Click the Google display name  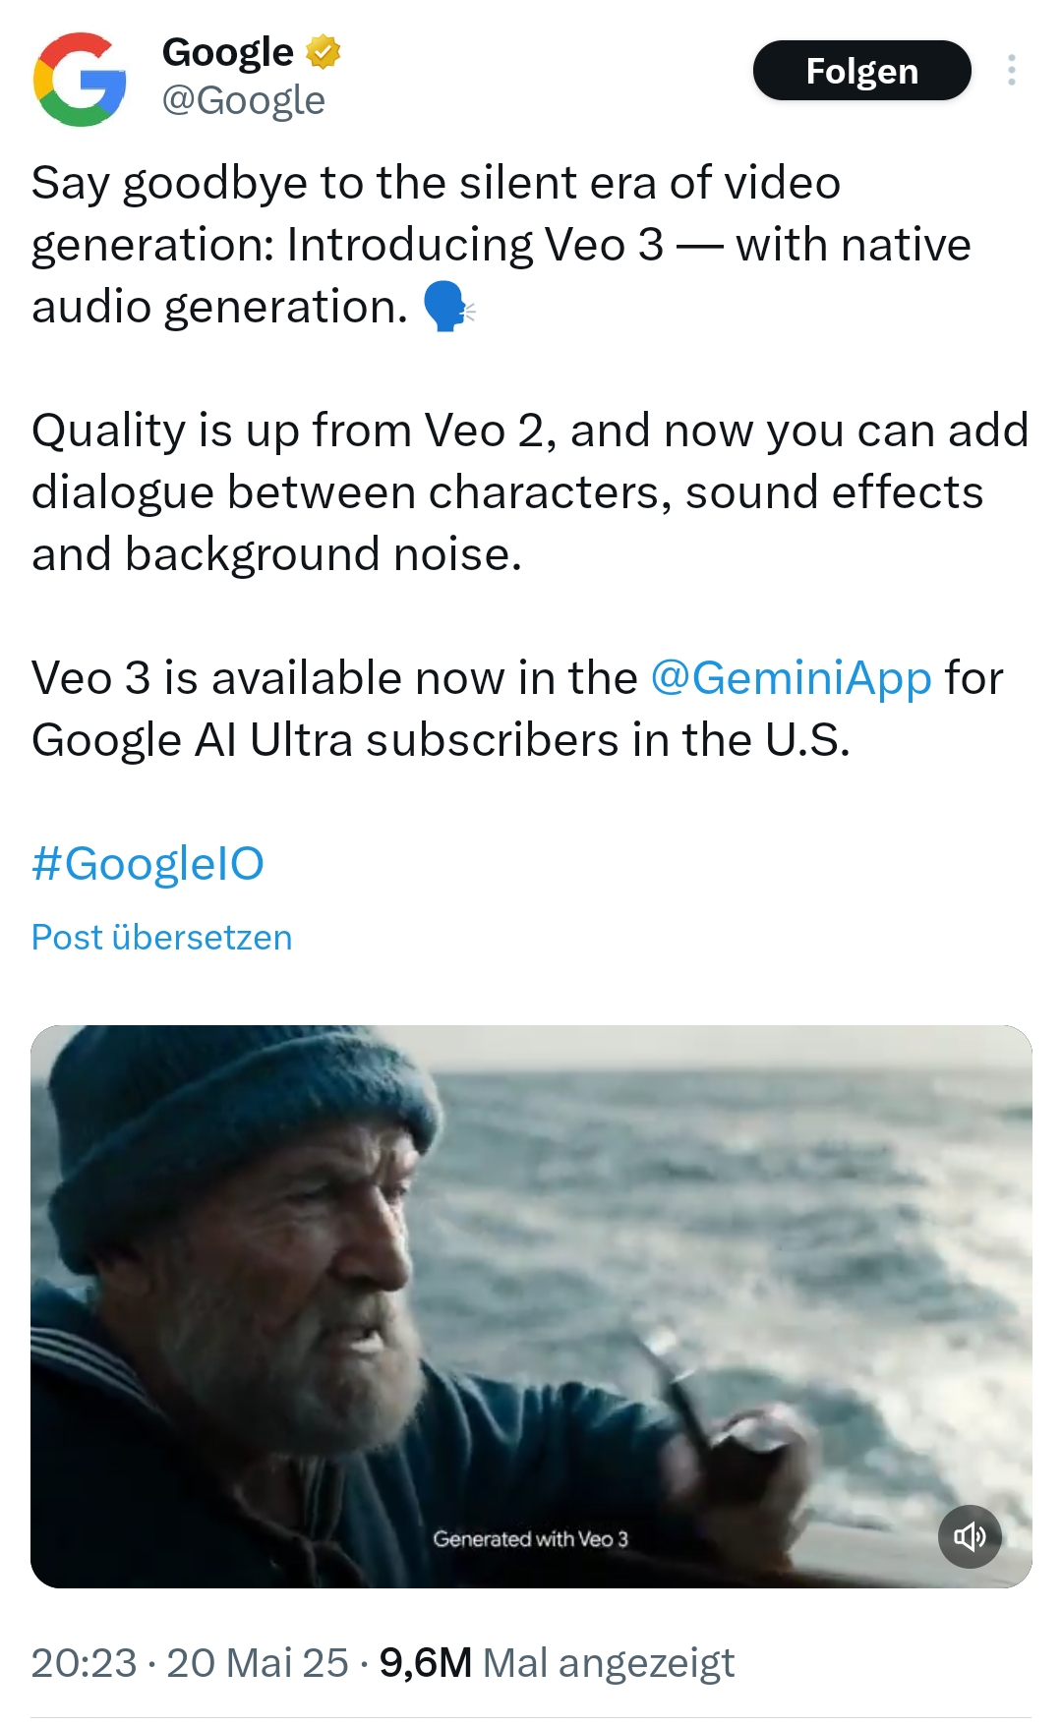(227, 52)
